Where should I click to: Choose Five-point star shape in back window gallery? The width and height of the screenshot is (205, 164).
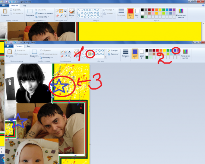(x=85, y=16)
